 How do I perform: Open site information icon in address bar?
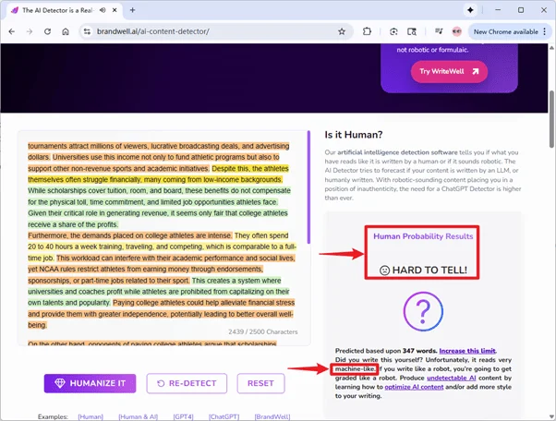87,31
